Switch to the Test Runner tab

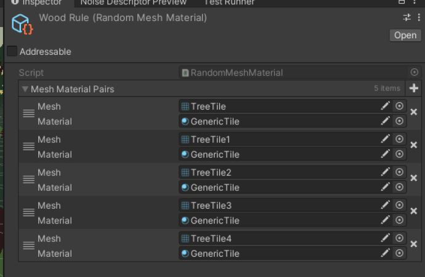[x=229, y=2]
